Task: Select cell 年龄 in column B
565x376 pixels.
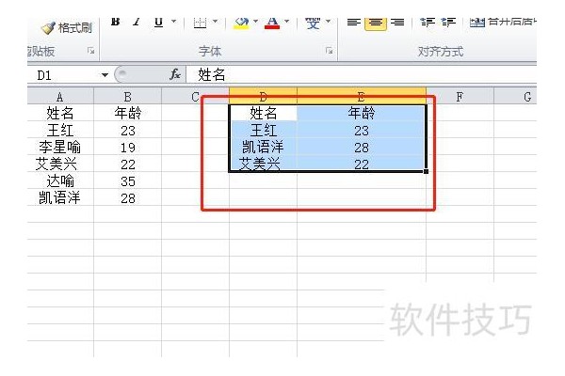Action: (x=127, y=113)
